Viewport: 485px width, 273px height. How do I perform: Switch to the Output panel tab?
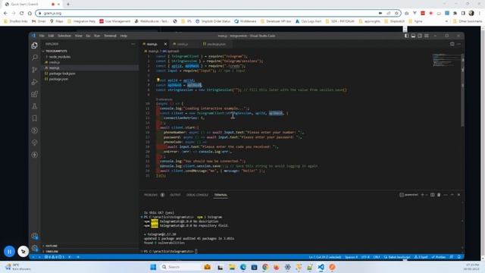(x=175, y=195)
